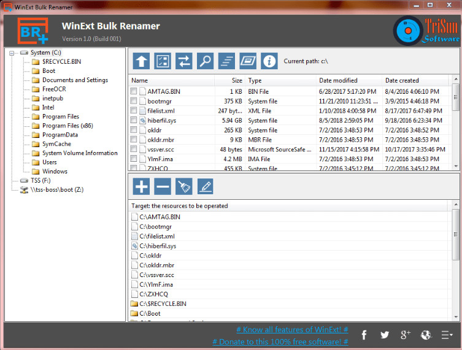This screenshot has width=462, height=350.
Task: Click the TriSun Software logo
Action: pos(426,31)
